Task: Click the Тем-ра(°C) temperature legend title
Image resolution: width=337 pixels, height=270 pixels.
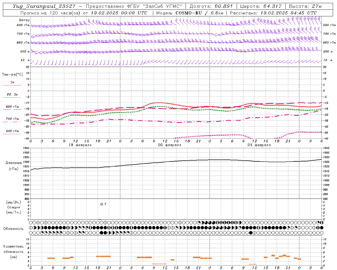Action: tap(12, 75)
